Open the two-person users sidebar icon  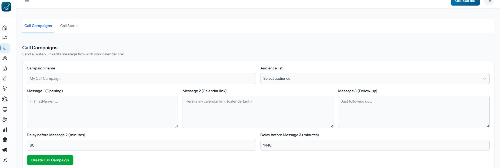(x=5, y=120)
